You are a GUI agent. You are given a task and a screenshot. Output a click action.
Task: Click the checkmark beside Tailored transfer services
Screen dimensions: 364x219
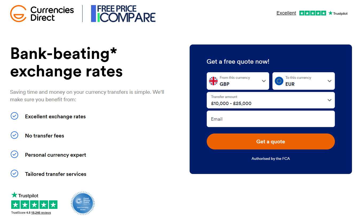14,173
